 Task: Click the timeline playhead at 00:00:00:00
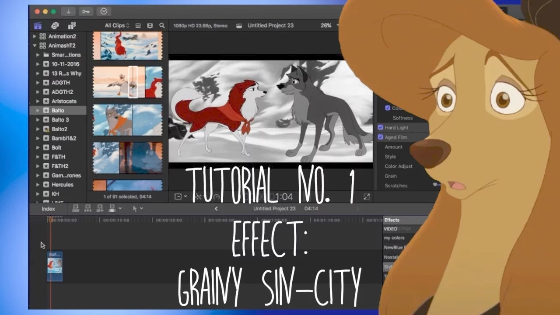pos(51,220)
